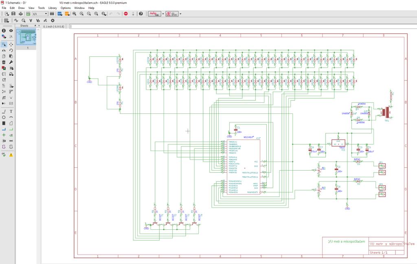Select the Mirror tool

pos(4,50)
